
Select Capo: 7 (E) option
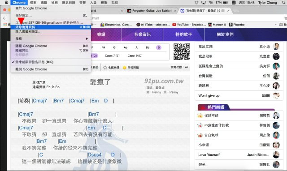point(112,56)
